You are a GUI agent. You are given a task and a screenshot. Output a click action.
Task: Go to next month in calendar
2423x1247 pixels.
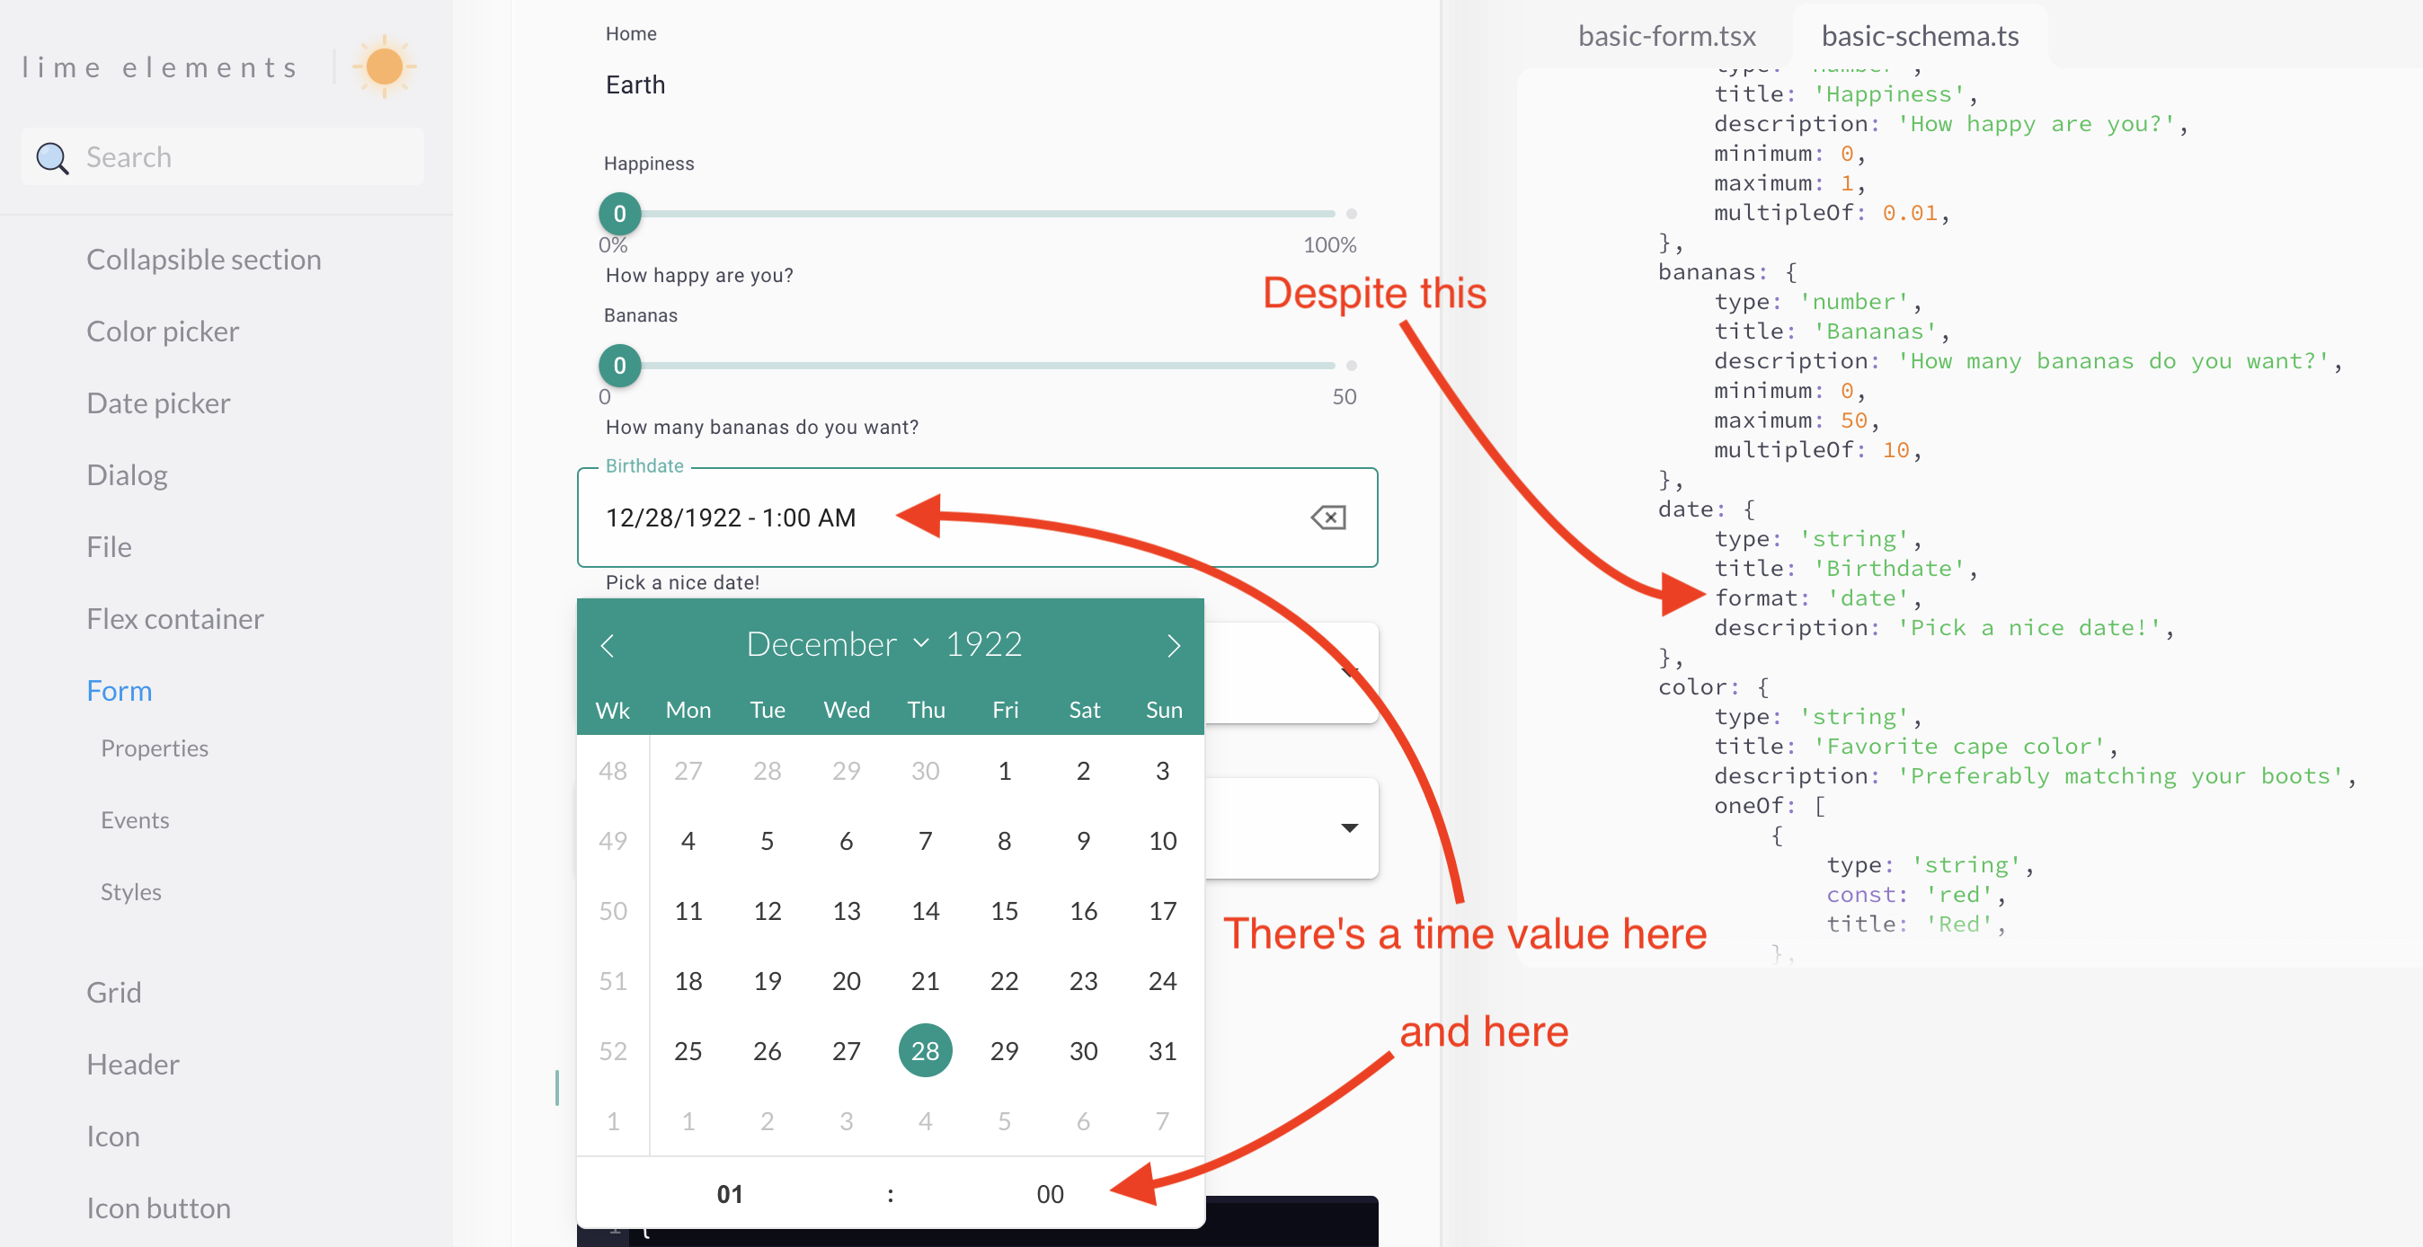1173,645
